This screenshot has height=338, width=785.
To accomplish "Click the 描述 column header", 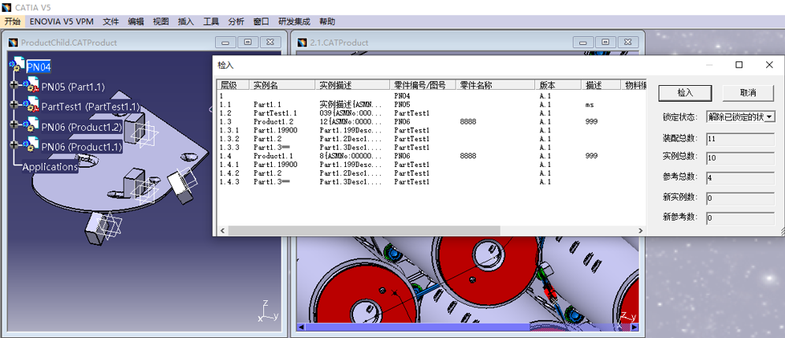I will click(601, 84).
